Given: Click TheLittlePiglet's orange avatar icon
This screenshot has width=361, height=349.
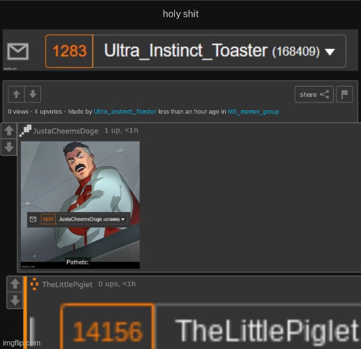Looking at the screenshot, I should (x=34, y=284).
